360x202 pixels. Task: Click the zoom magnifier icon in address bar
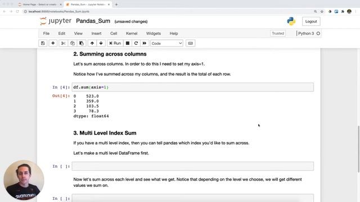point(316,11)
